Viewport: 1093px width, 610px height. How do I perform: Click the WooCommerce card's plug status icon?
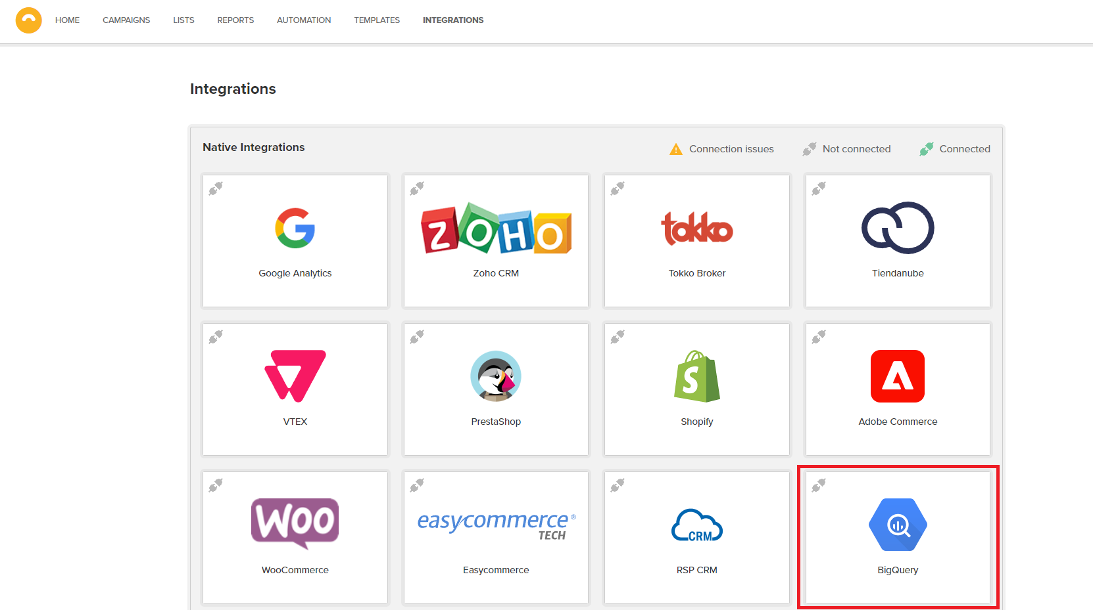216,485
